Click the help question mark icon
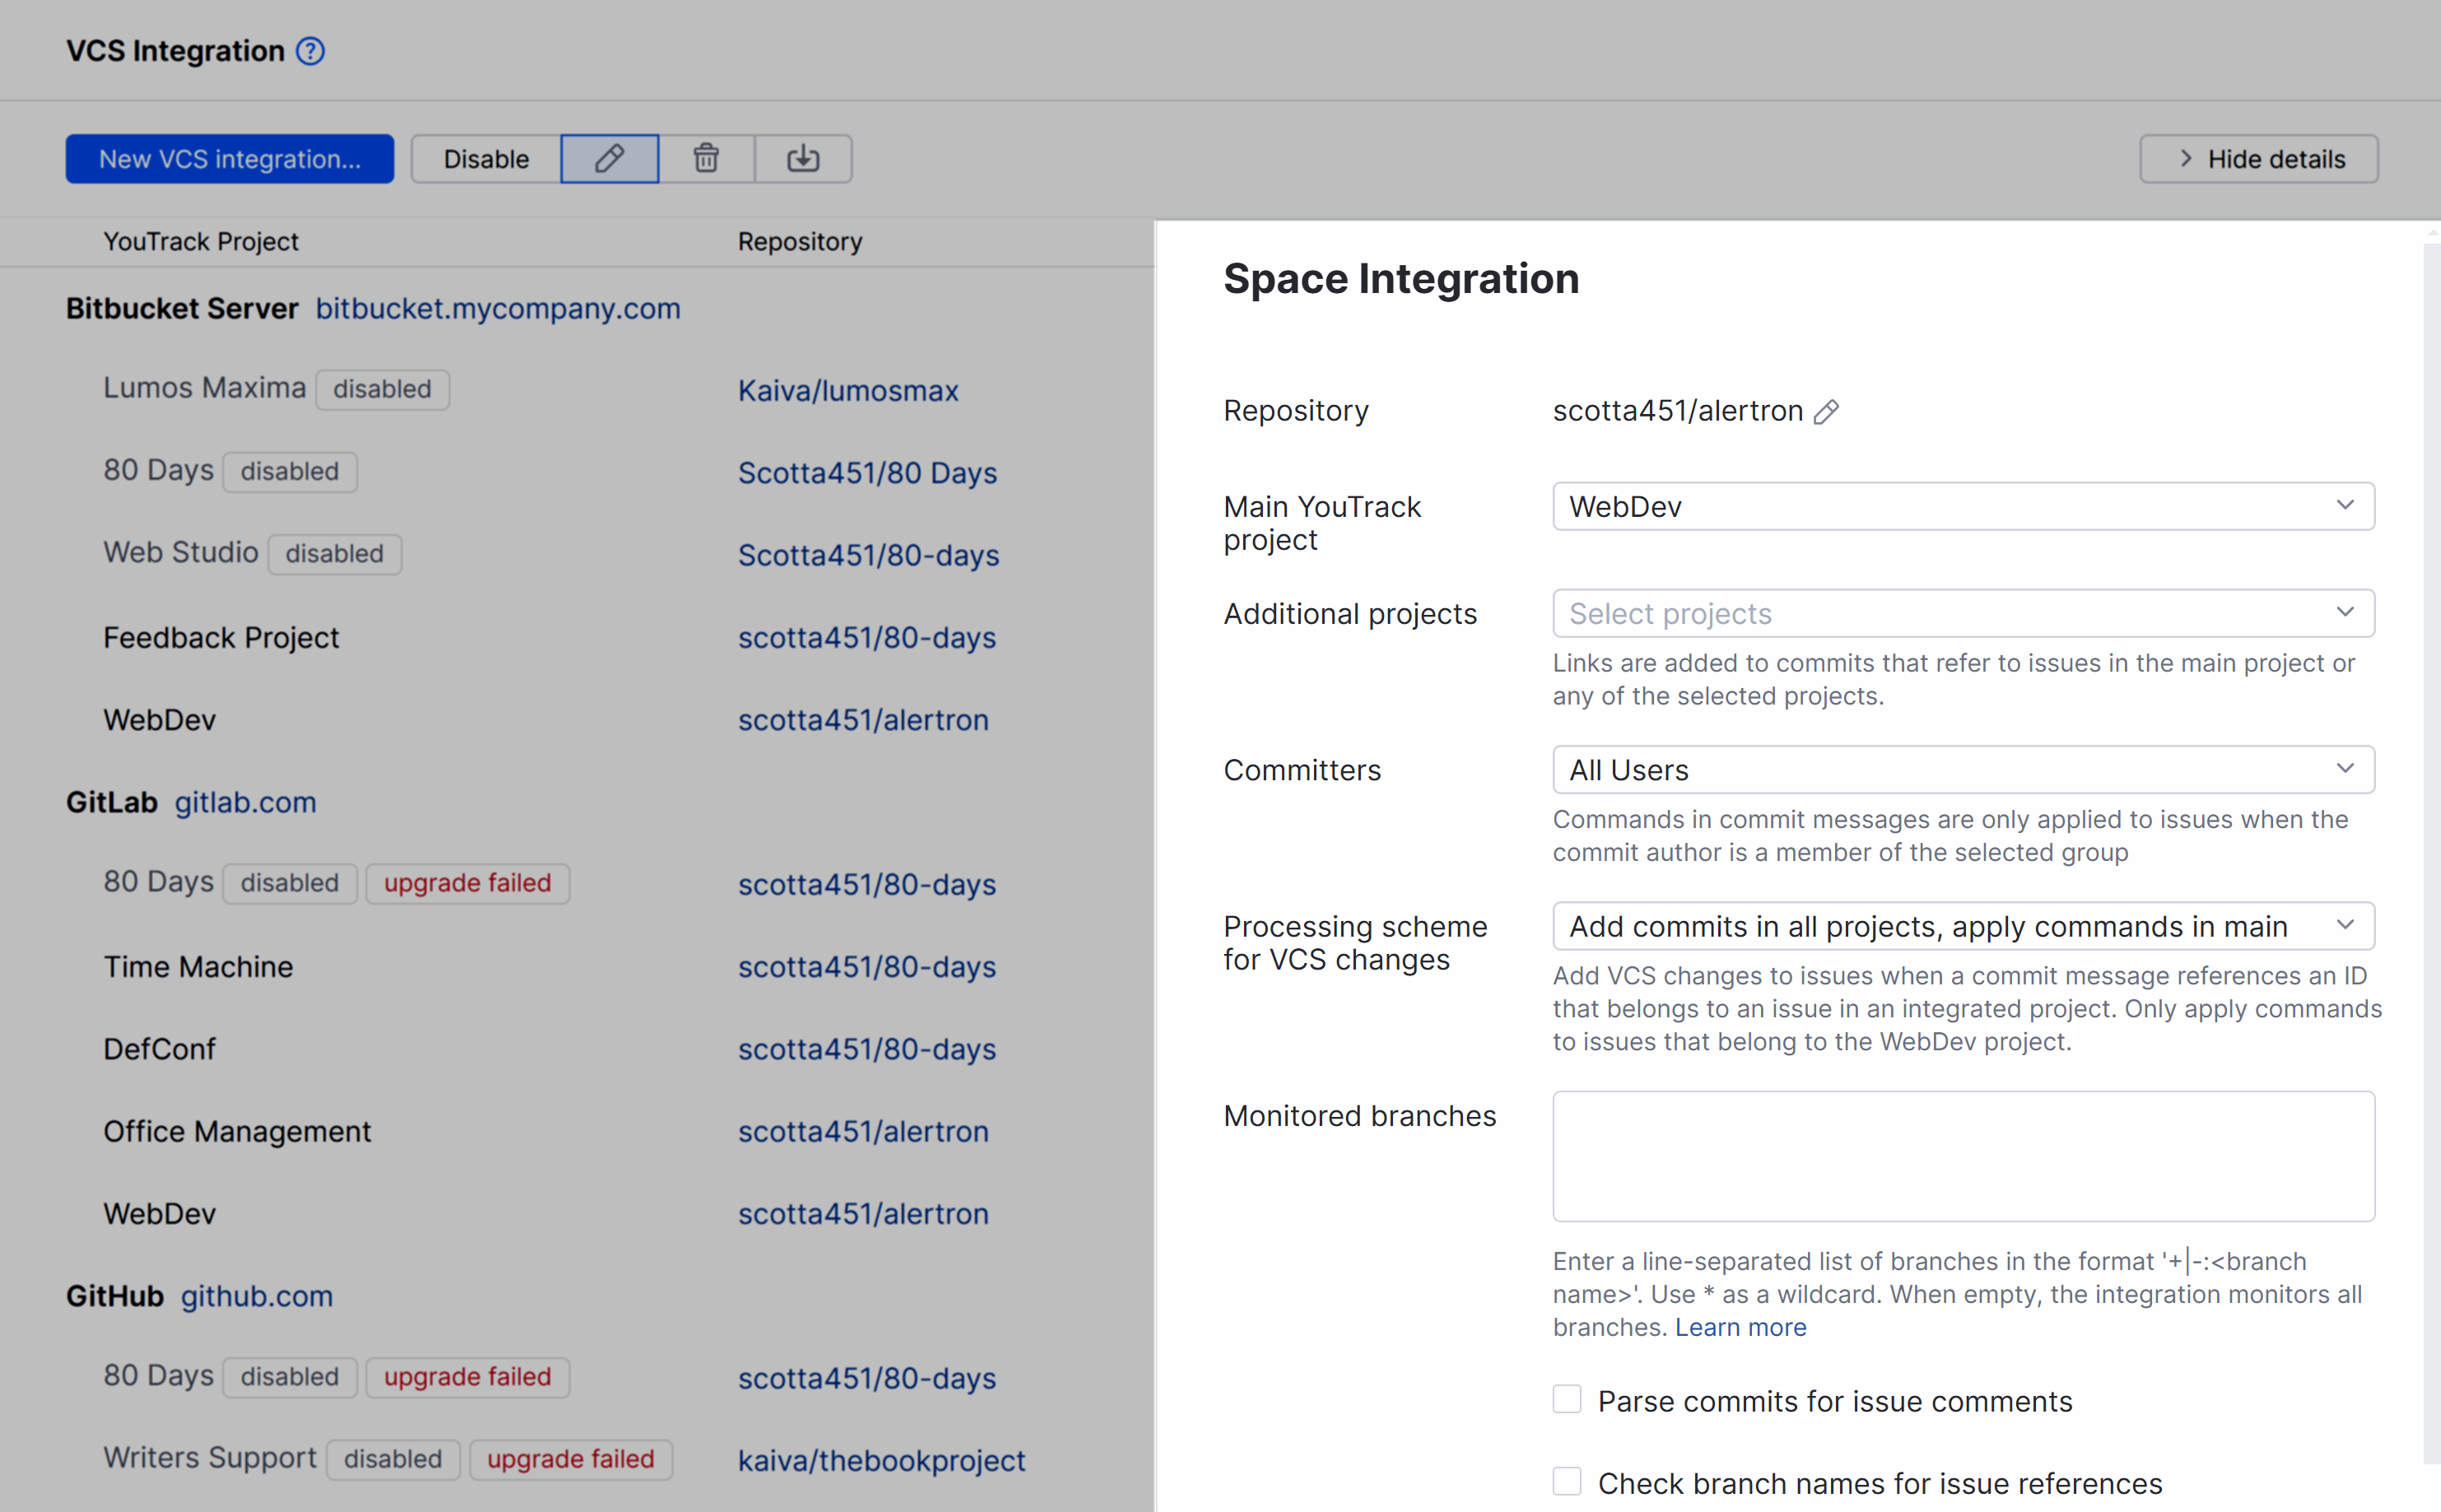This screenshot has width=2441, height=1512. pyautogui.click(x=310, y=51)
